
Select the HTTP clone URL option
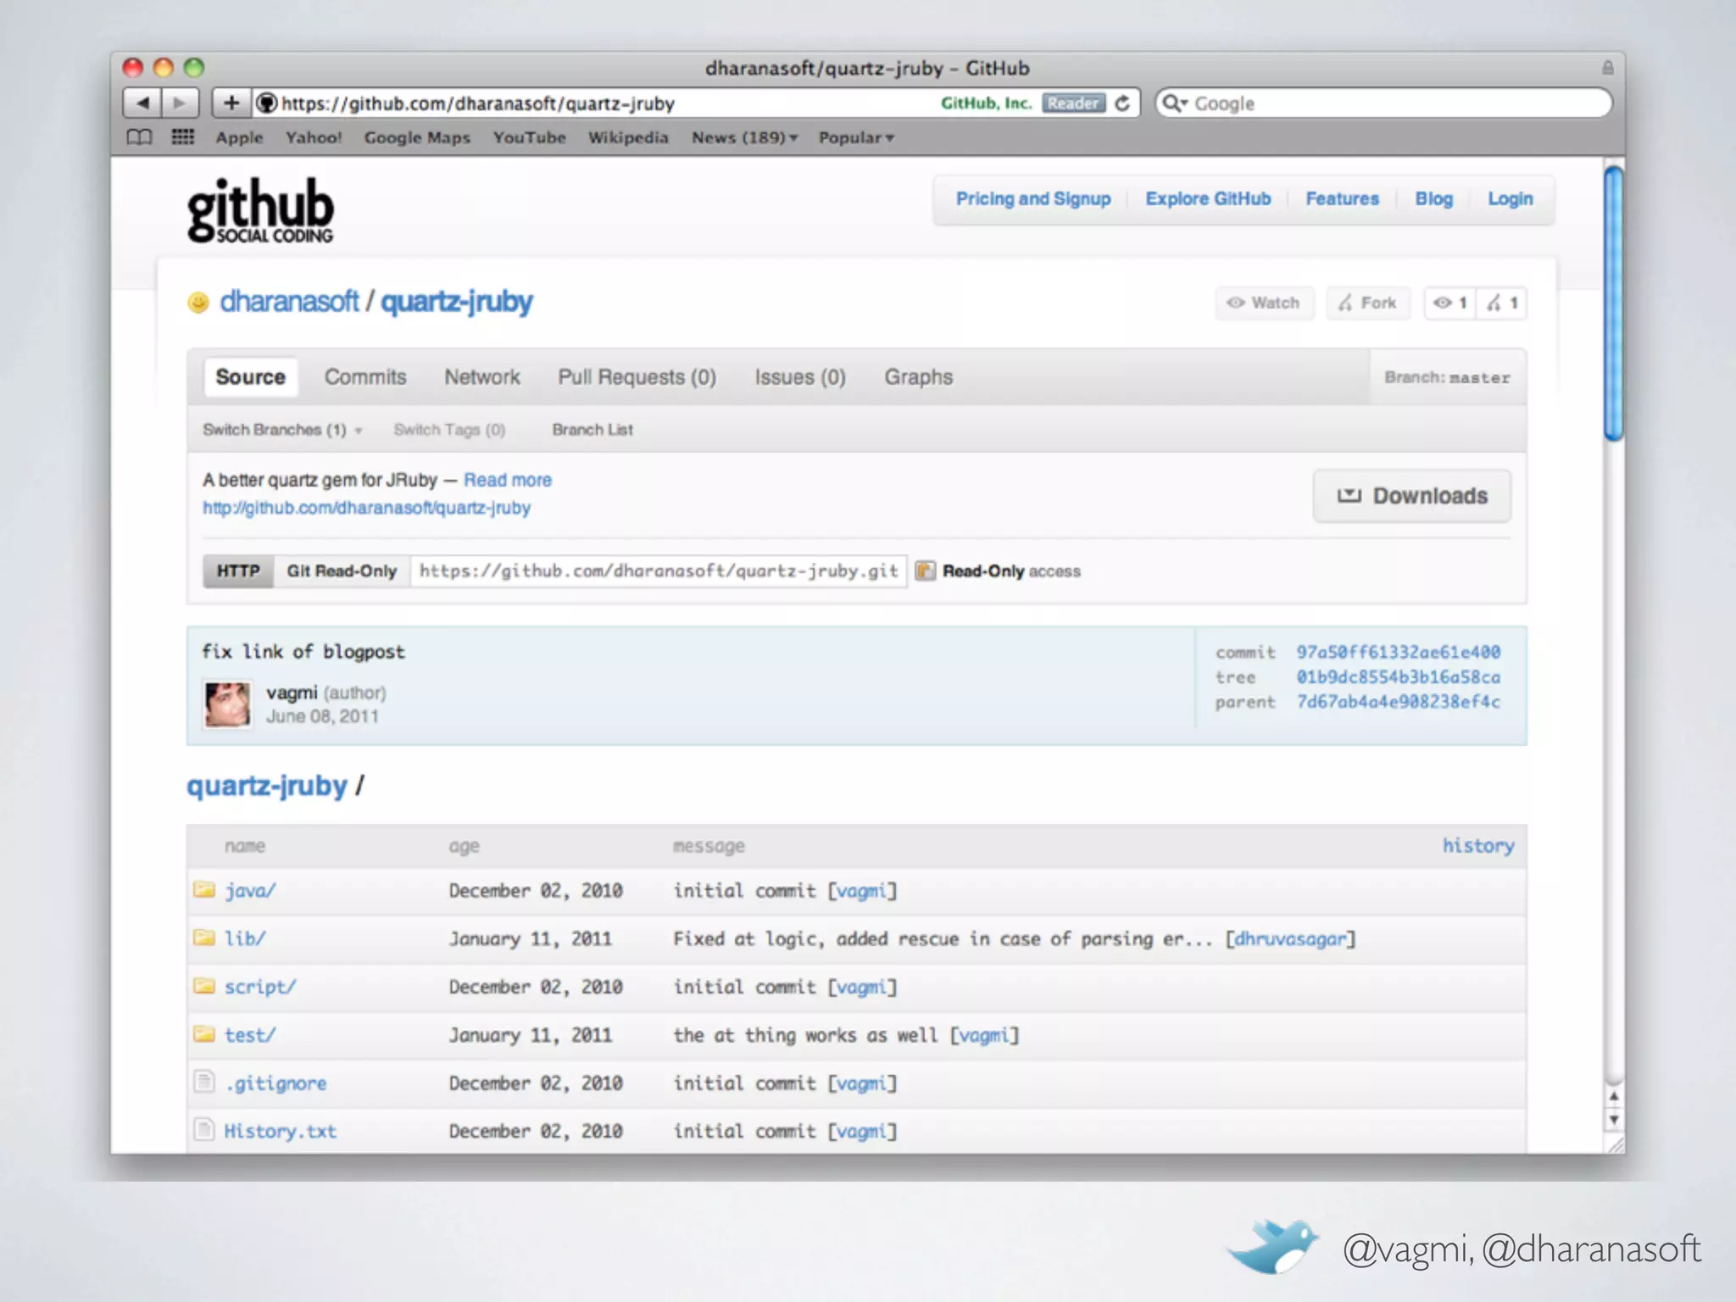pos(238,570)
